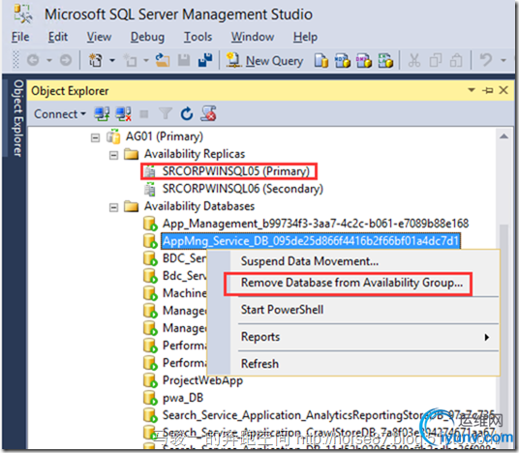
Task: Click the Cut toolbar icon
Action: (x=414, y=61)
